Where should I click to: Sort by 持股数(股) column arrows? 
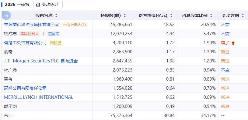[x=125, y=15]
